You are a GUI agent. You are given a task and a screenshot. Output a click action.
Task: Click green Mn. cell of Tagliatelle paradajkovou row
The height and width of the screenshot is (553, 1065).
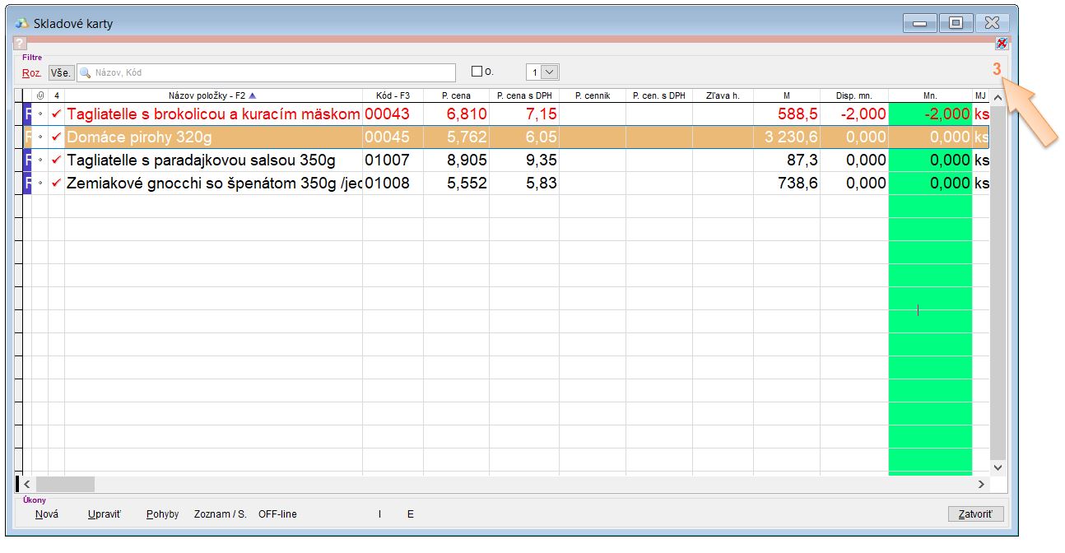[x=930, y=160]
